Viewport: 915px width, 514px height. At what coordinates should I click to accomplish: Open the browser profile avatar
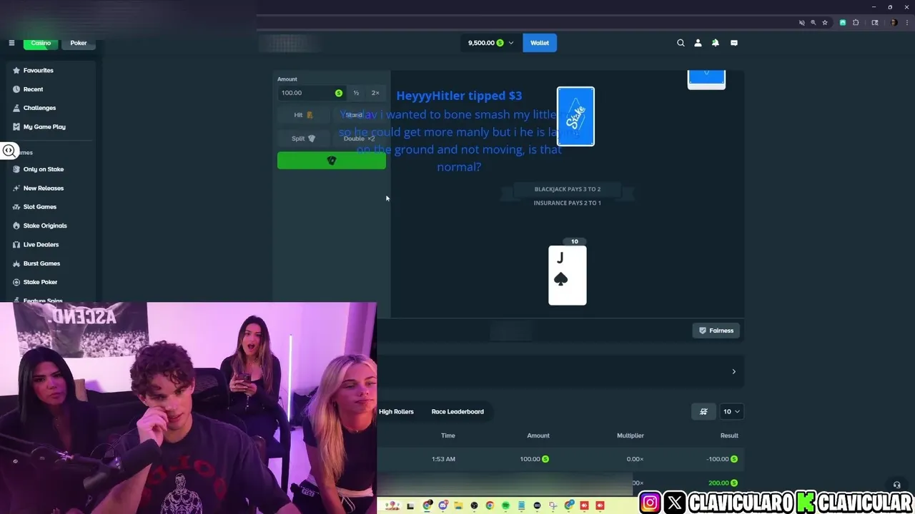tap(894, 23)
